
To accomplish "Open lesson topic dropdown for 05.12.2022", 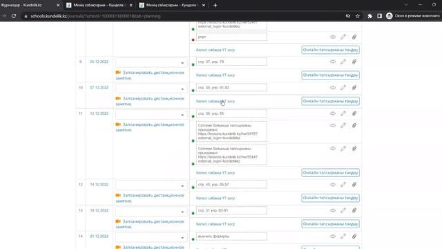I will point(151,62).
